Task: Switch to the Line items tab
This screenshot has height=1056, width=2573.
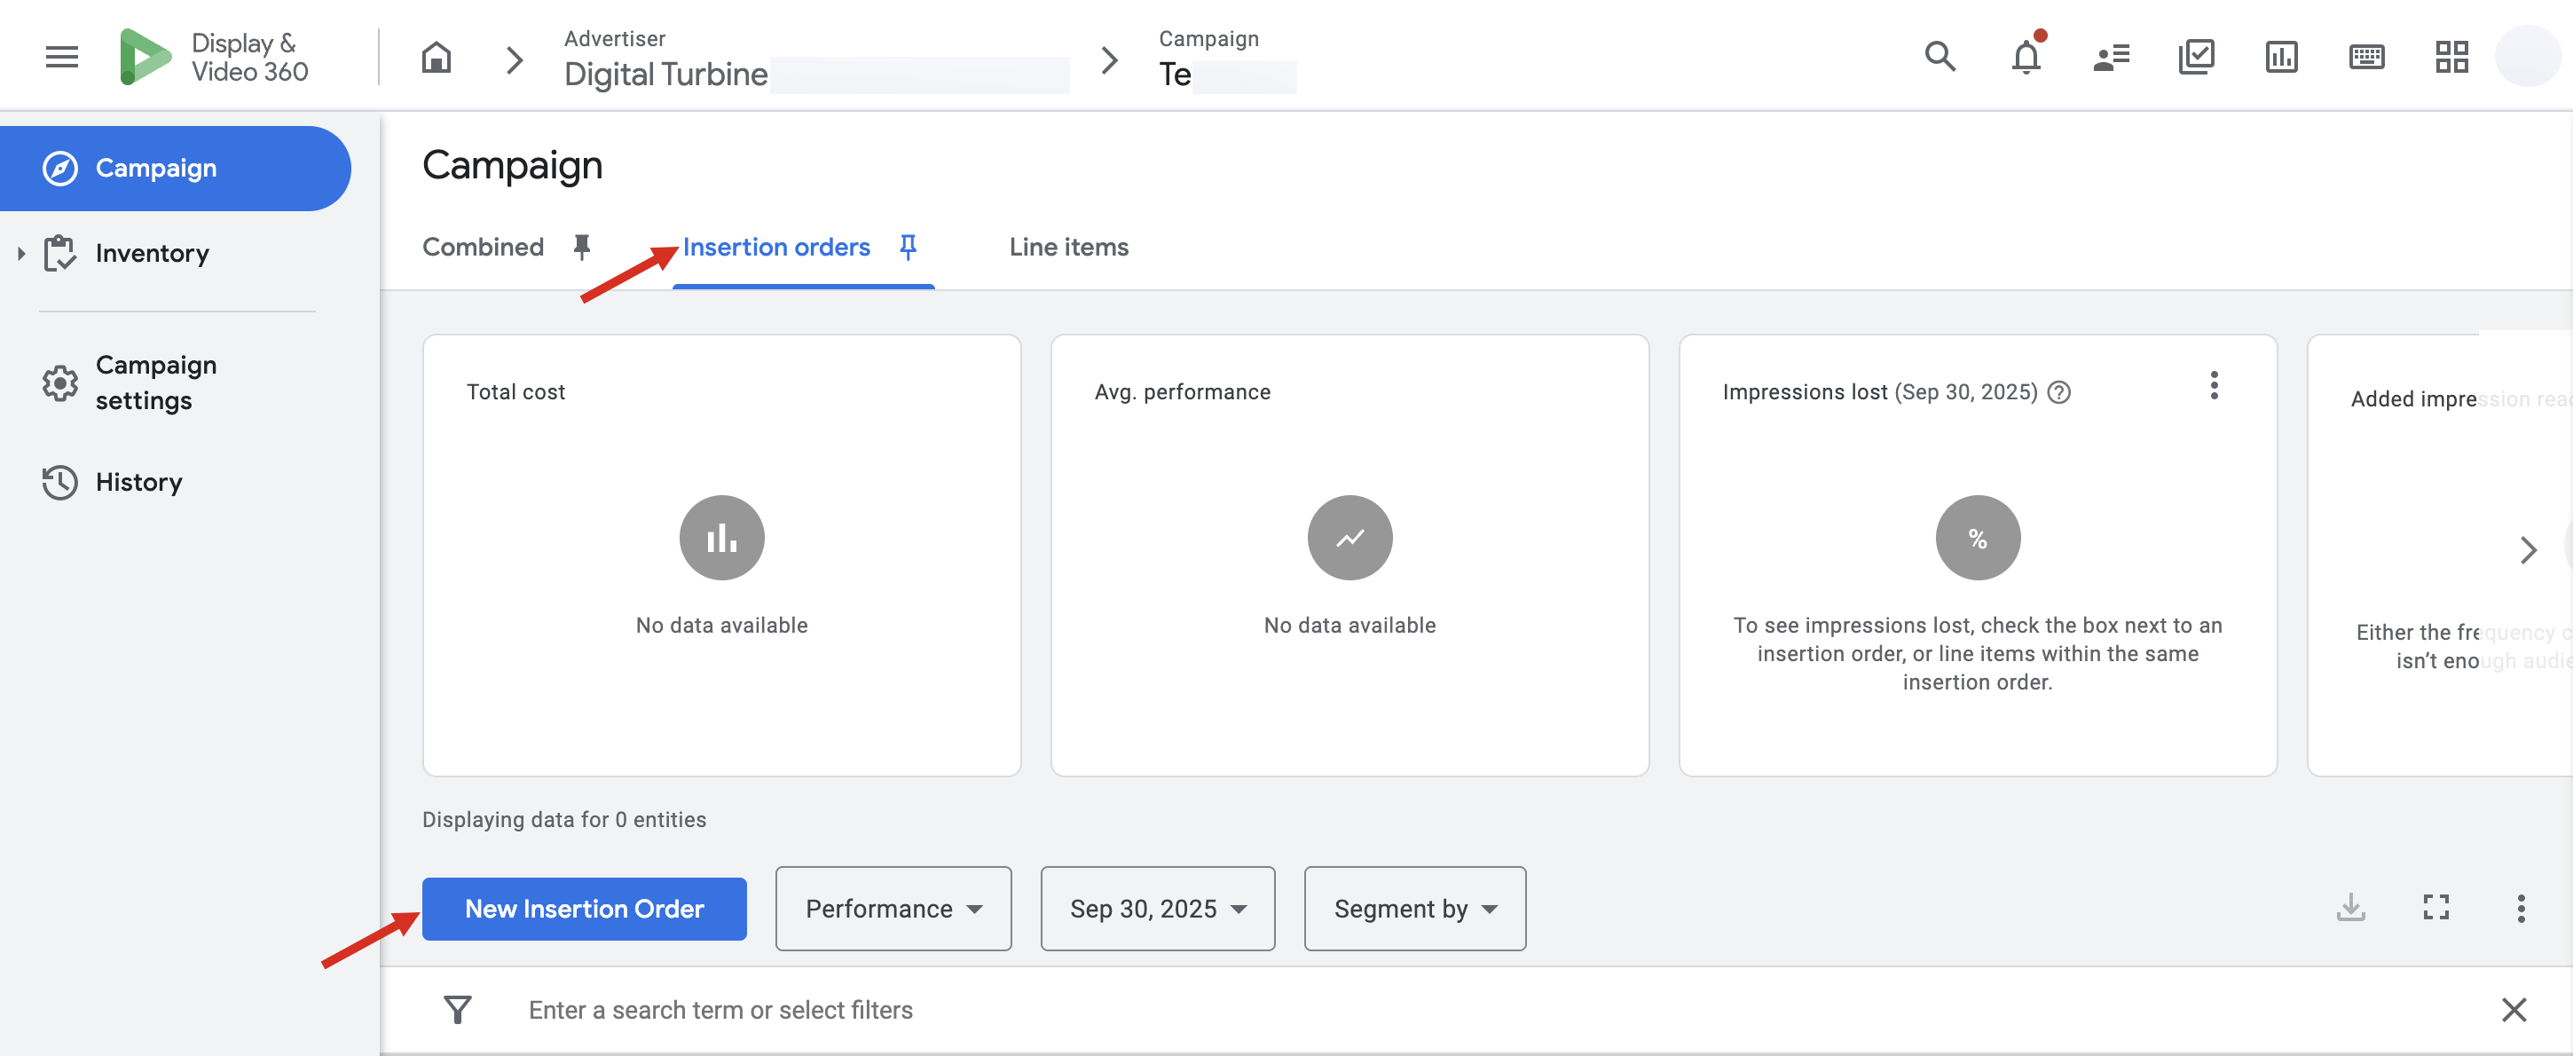Action: click(x=1067, y=247)
